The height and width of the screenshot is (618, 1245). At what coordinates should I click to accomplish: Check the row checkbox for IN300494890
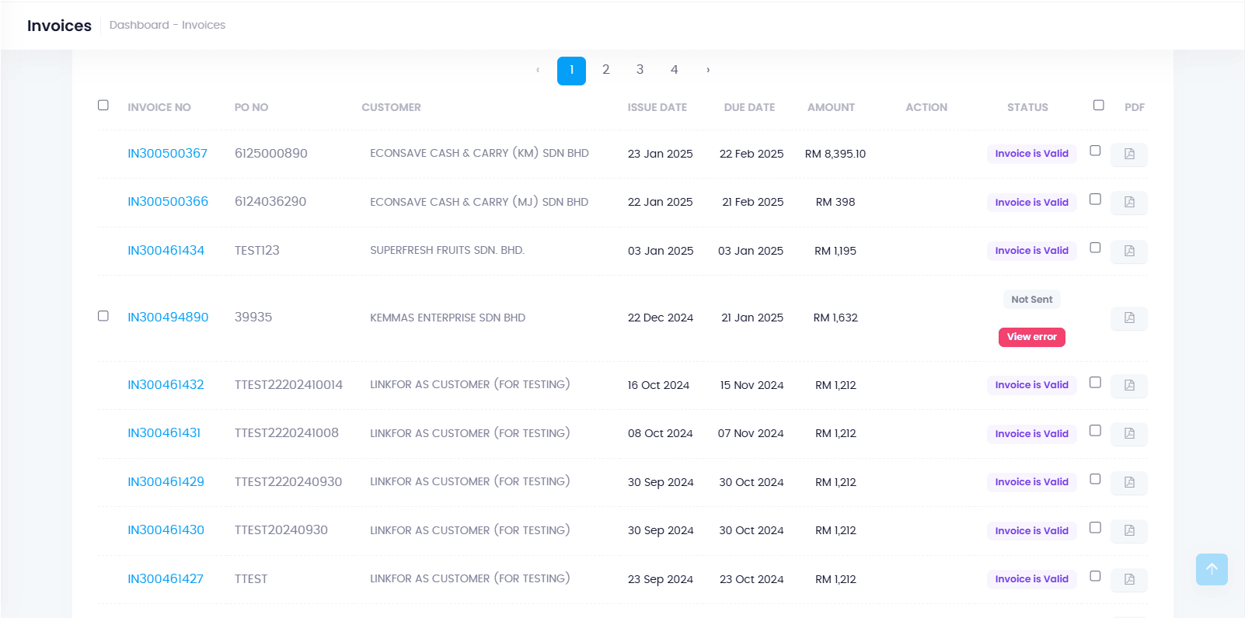tap(103, 316)
